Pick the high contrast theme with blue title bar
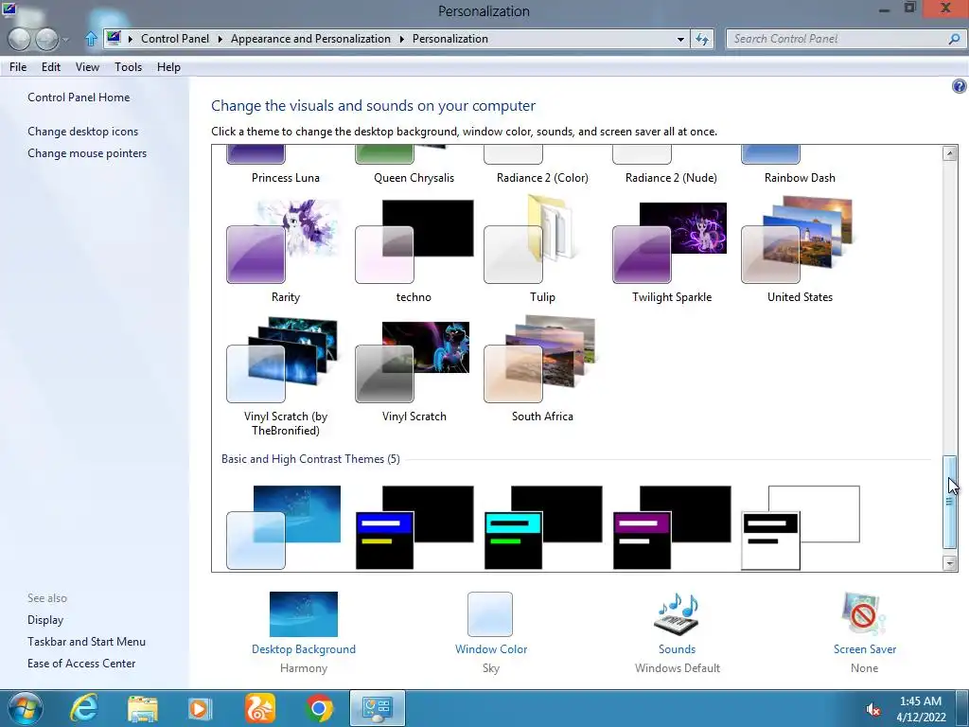This screenshot has width=969, height=727. click(414, 527)
